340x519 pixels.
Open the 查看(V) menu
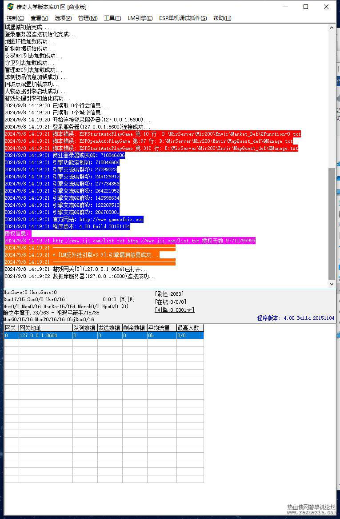(x=40, y=18)
